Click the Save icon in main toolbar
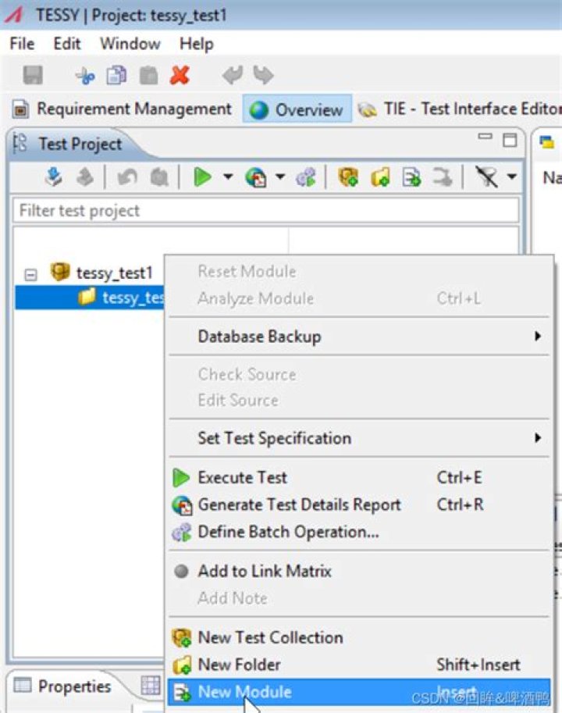The height and width of the screenshot is (713, 562). 33,76
